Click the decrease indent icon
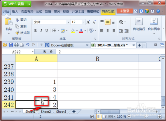Viewport: 166px width, 121px height. click(121, 31)
